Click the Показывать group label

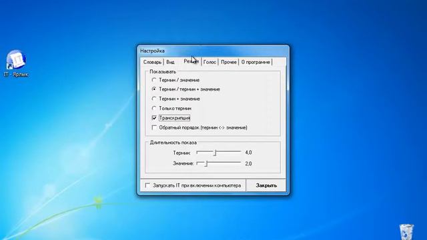tap(163, 71)
